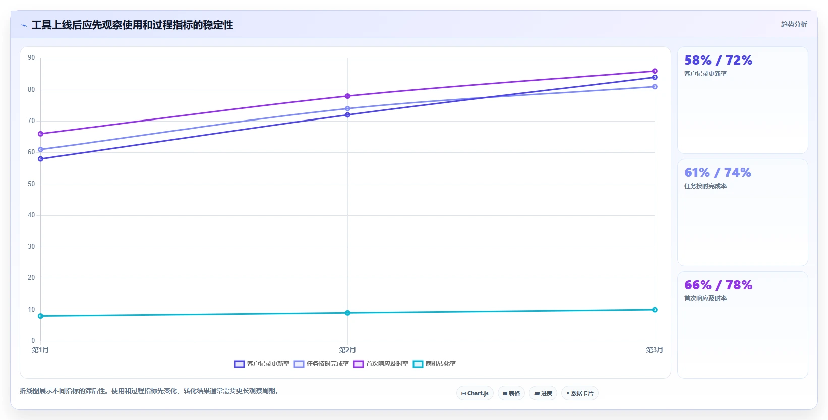Image resolution: width=828 pixels, height=420 pixels.
Task: Click the 任务按时完成率 data point at 第1月
Action: pos(41,150)
